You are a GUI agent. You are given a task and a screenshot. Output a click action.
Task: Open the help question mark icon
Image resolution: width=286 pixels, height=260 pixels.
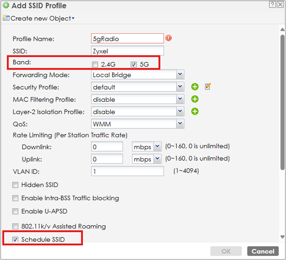tap(272, 4)
